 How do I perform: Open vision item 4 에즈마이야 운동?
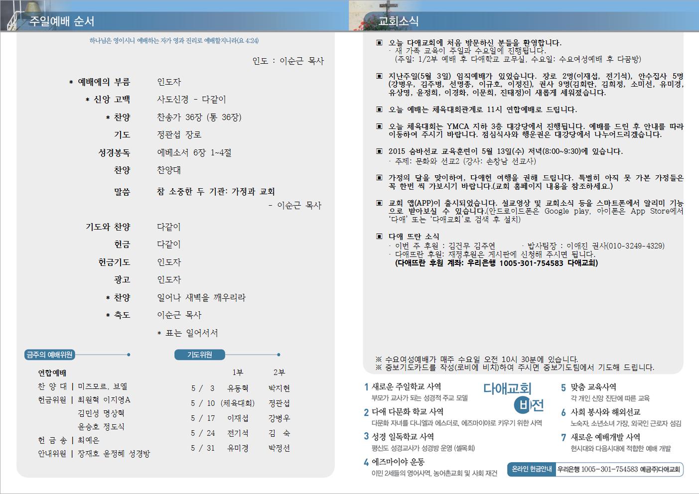[x=398, y=462]
